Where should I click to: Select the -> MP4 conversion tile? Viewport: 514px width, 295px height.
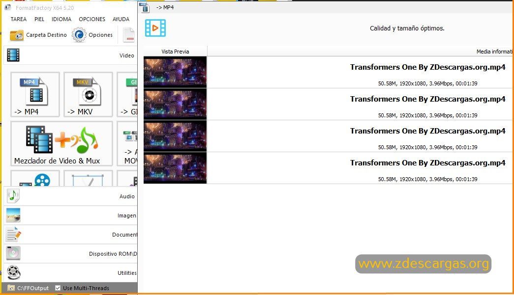click(35, 95)
